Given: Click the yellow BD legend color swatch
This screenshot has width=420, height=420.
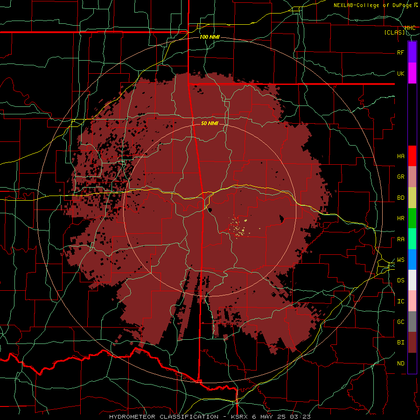Looking at the screenshot, I should pos(412,197).
